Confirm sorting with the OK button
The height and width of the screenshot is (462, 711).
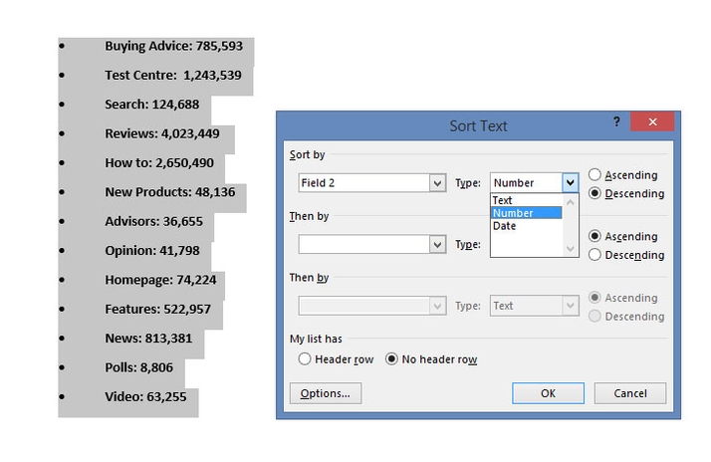tap(548, 393)
